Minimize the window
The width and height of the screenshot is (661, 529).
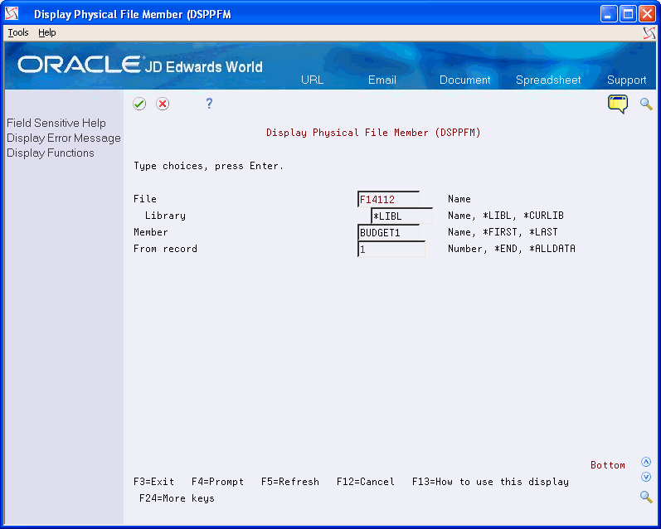608,14
